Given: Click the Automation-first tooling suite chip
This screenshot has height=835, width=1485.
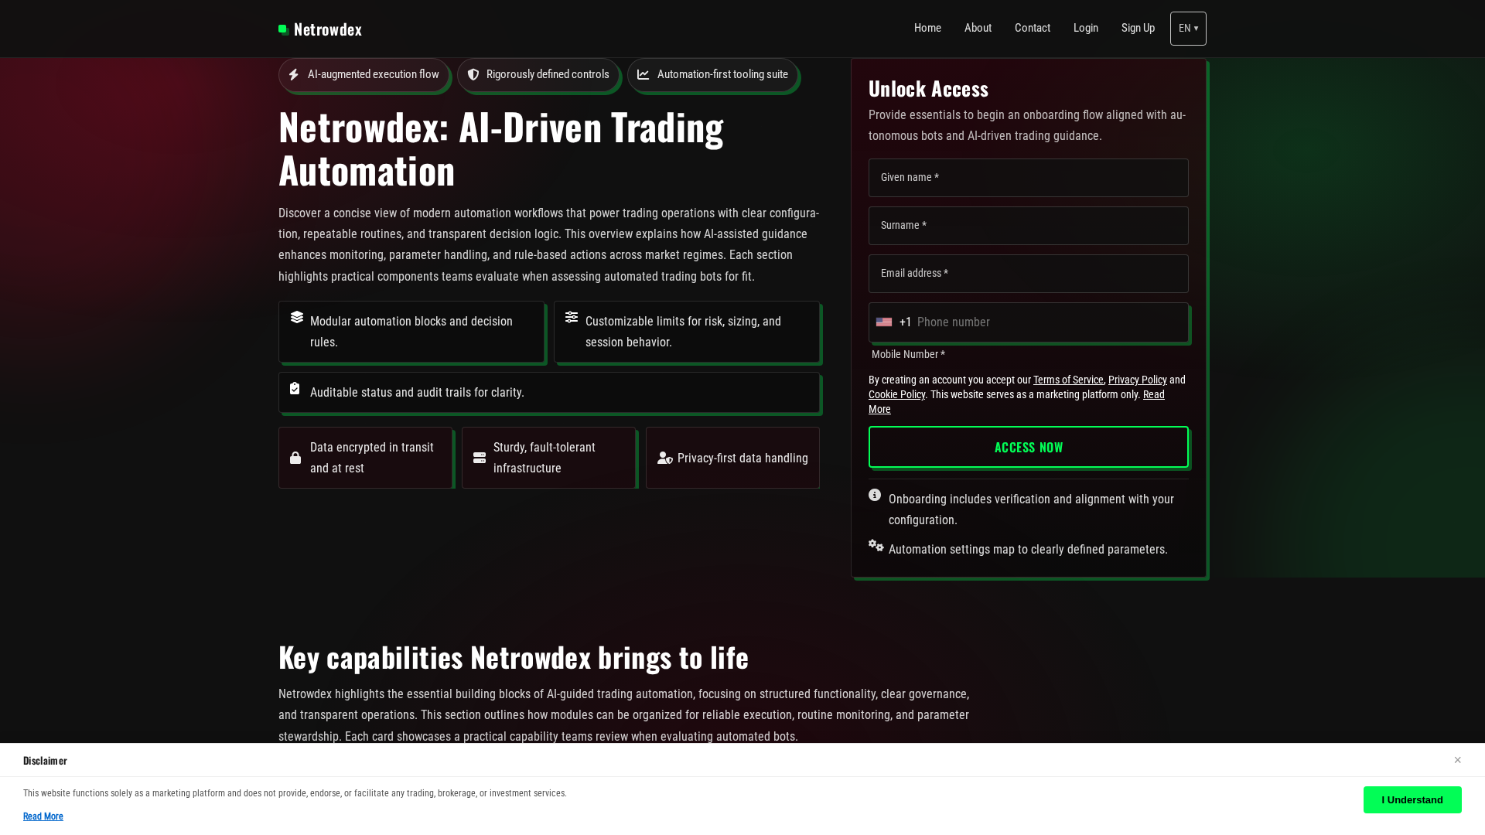Looking at the screenshot, I should pyautogui.click(x=712, y=75).
